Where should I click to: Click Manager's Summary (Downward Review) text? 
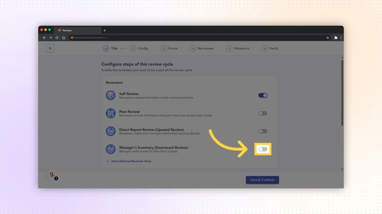tap(154, 148)
